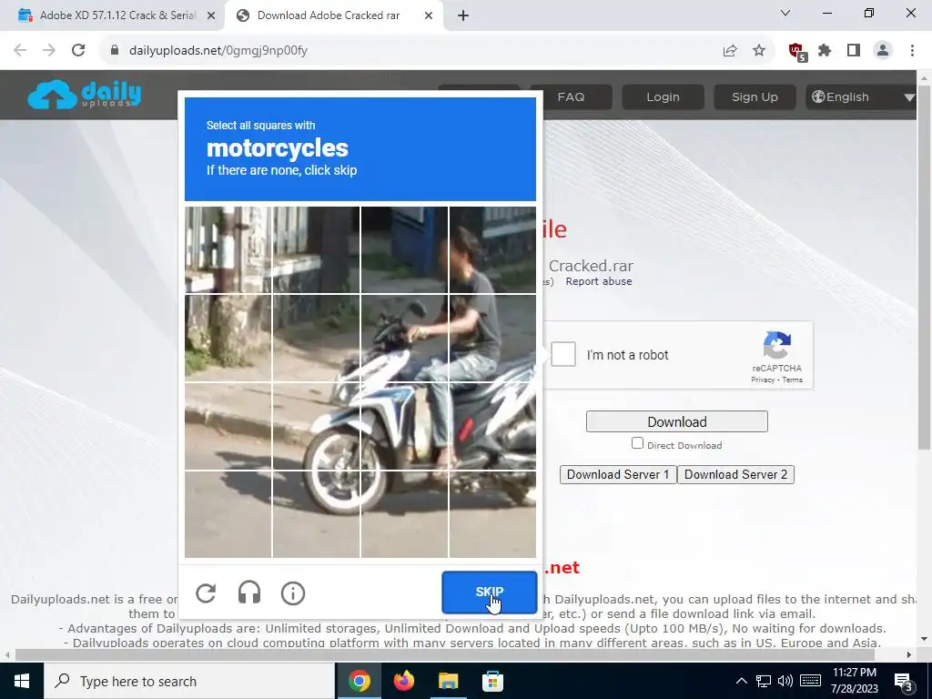This screenshot has width=932, height=699.
Task: Click the horizontal scrollbar at page bottom
Action: tap(444, 654)
